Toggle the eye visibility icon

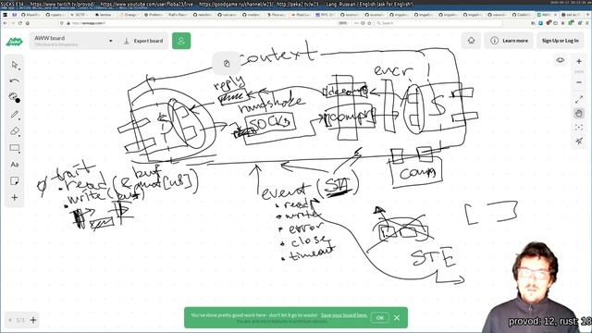(561, 60)
